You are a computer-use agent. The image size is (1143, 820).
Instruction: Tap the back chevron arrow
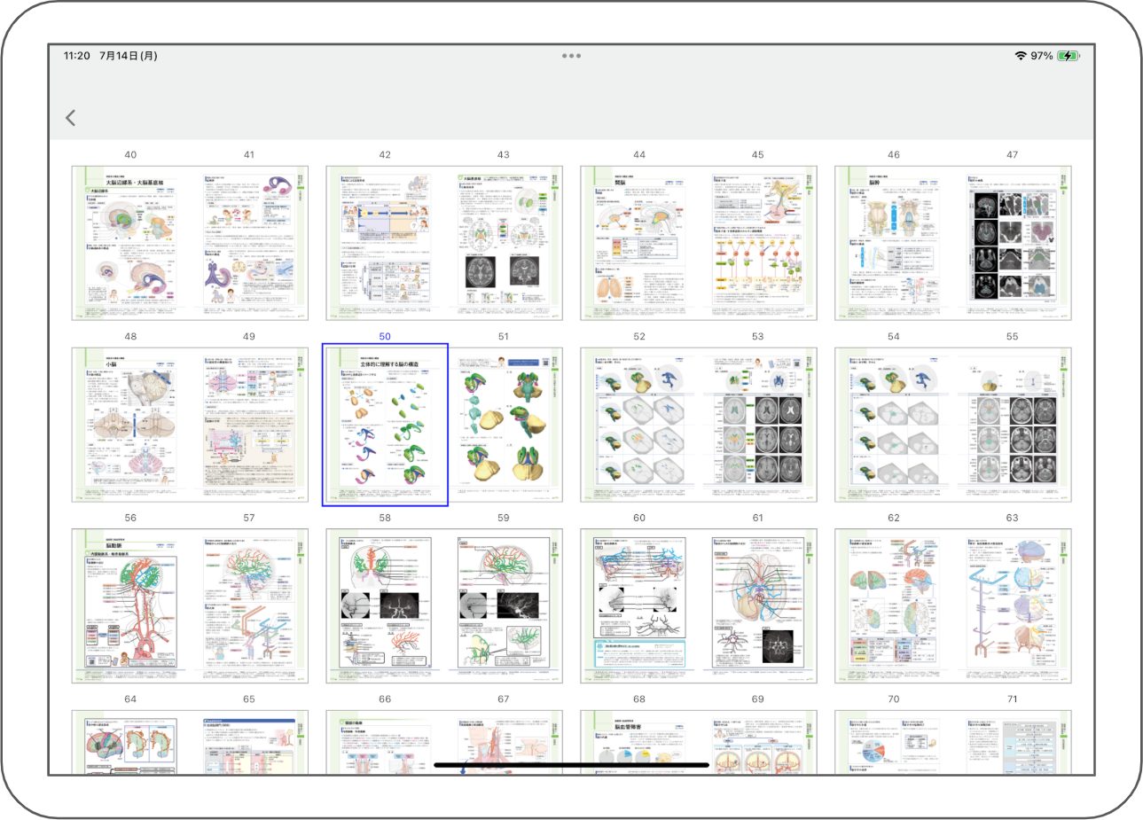click(x=71, y=118)
